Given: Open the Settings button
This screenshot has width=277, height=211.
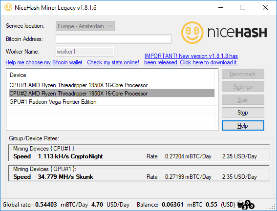Looking at the screenshot, I should click(243, 87).
